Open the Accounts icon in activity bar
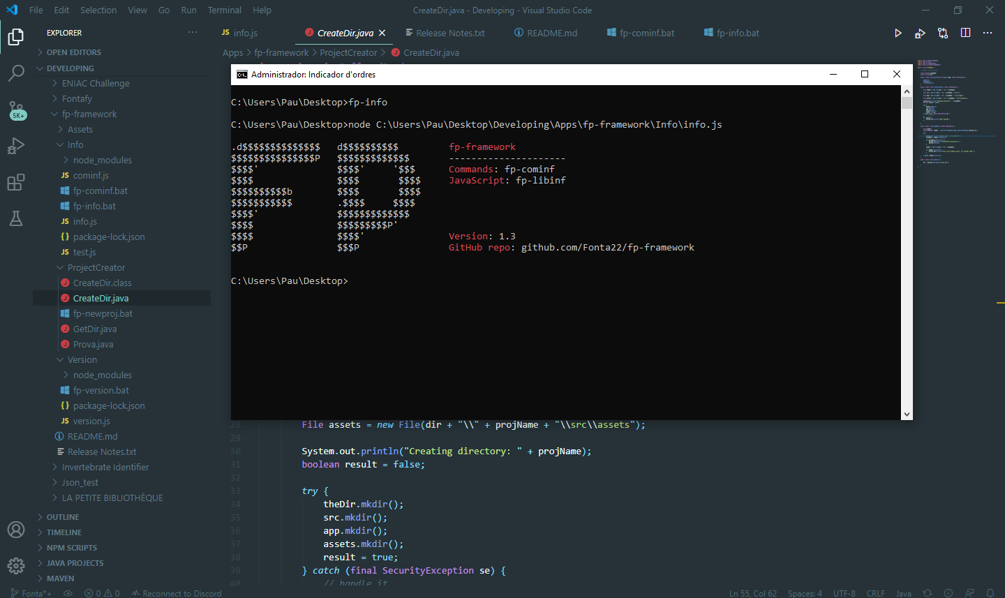The image size is (1005, 598). pyautogui.click(x=16, y=530)
